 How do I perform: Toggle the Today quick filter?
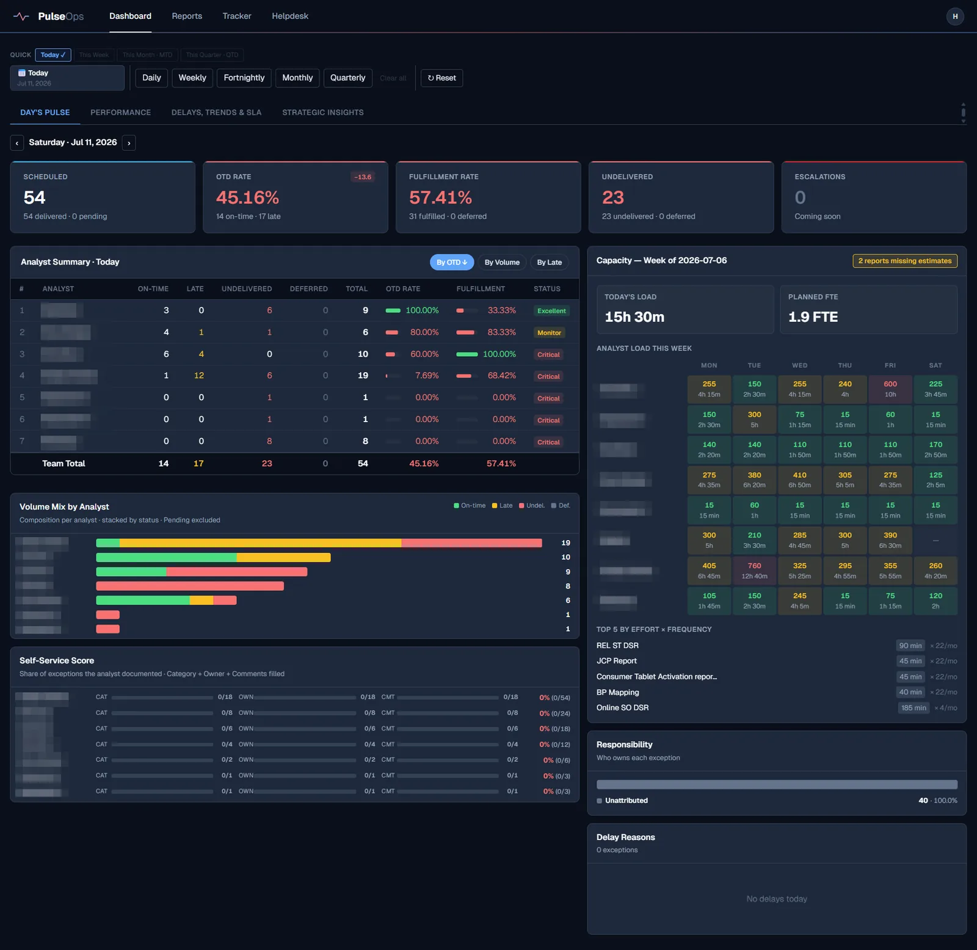[53, 55]
